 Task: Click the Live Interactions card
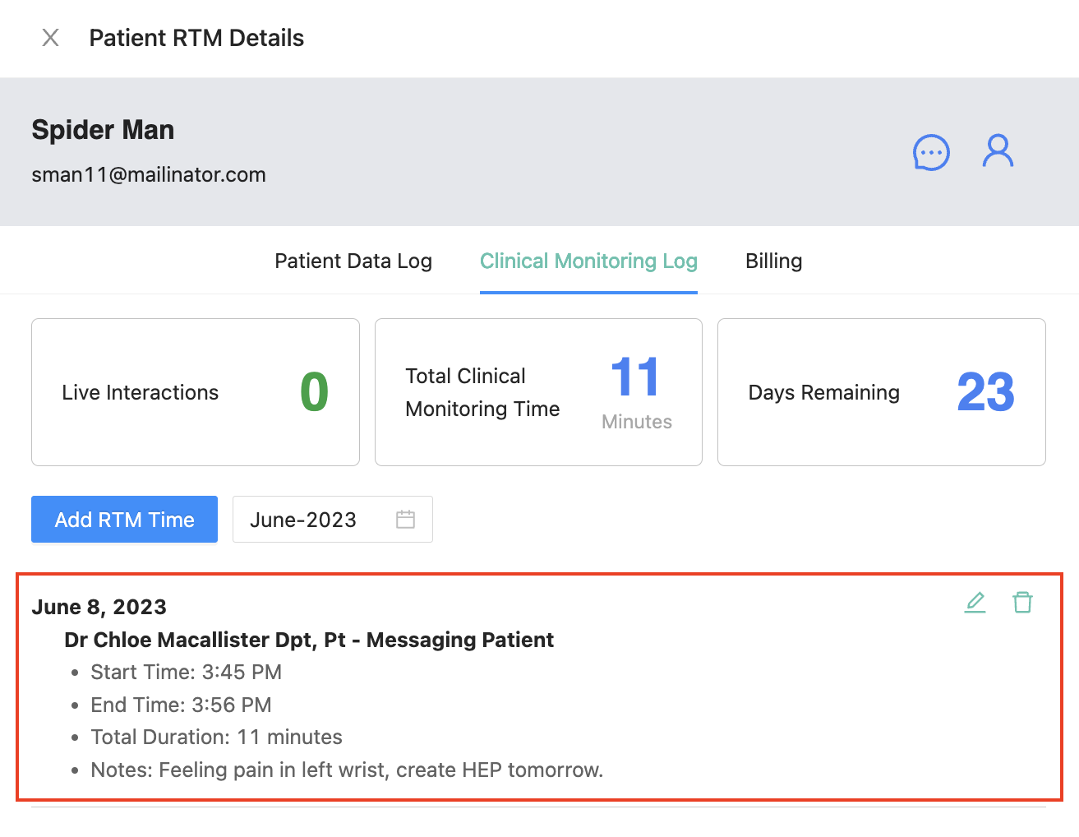pyautogui.click(x=196, y=392)
